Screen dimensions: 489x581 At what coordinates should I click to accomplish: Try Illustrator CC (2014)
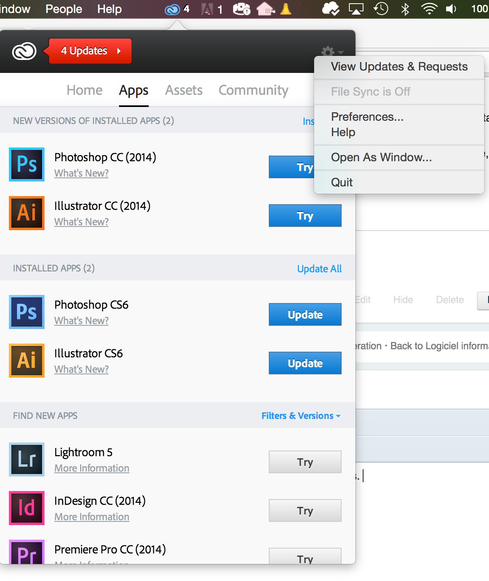pyautogui.click(x=305, y=216)
